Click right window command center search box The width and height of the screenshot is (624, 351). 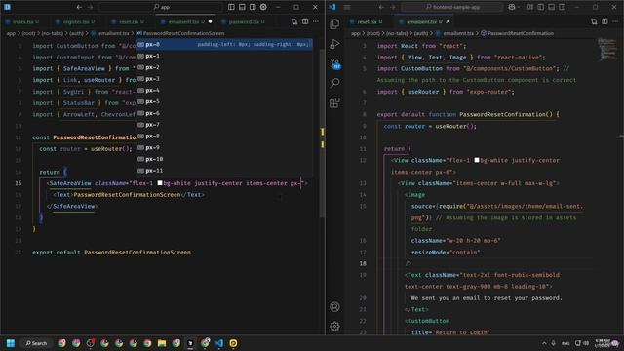click(452, 7)
